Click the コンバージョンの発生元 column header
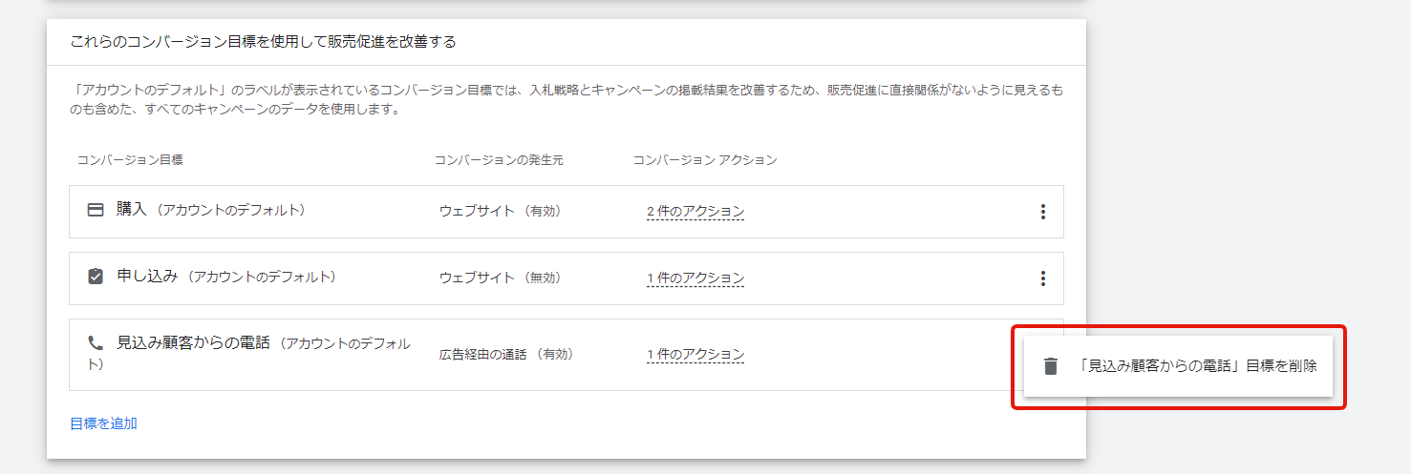 499,160
